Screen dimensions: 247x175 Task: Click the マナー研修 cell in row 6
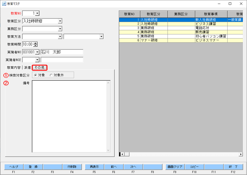(154, 40)
